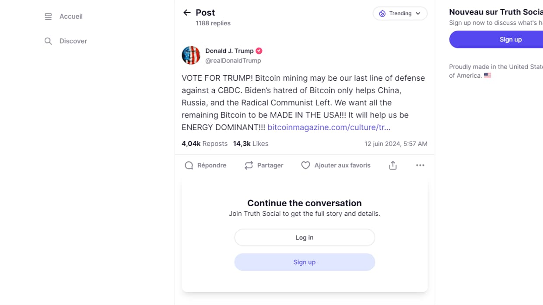
Task: Click the Partager repost icon
Action: pos(249,165)
